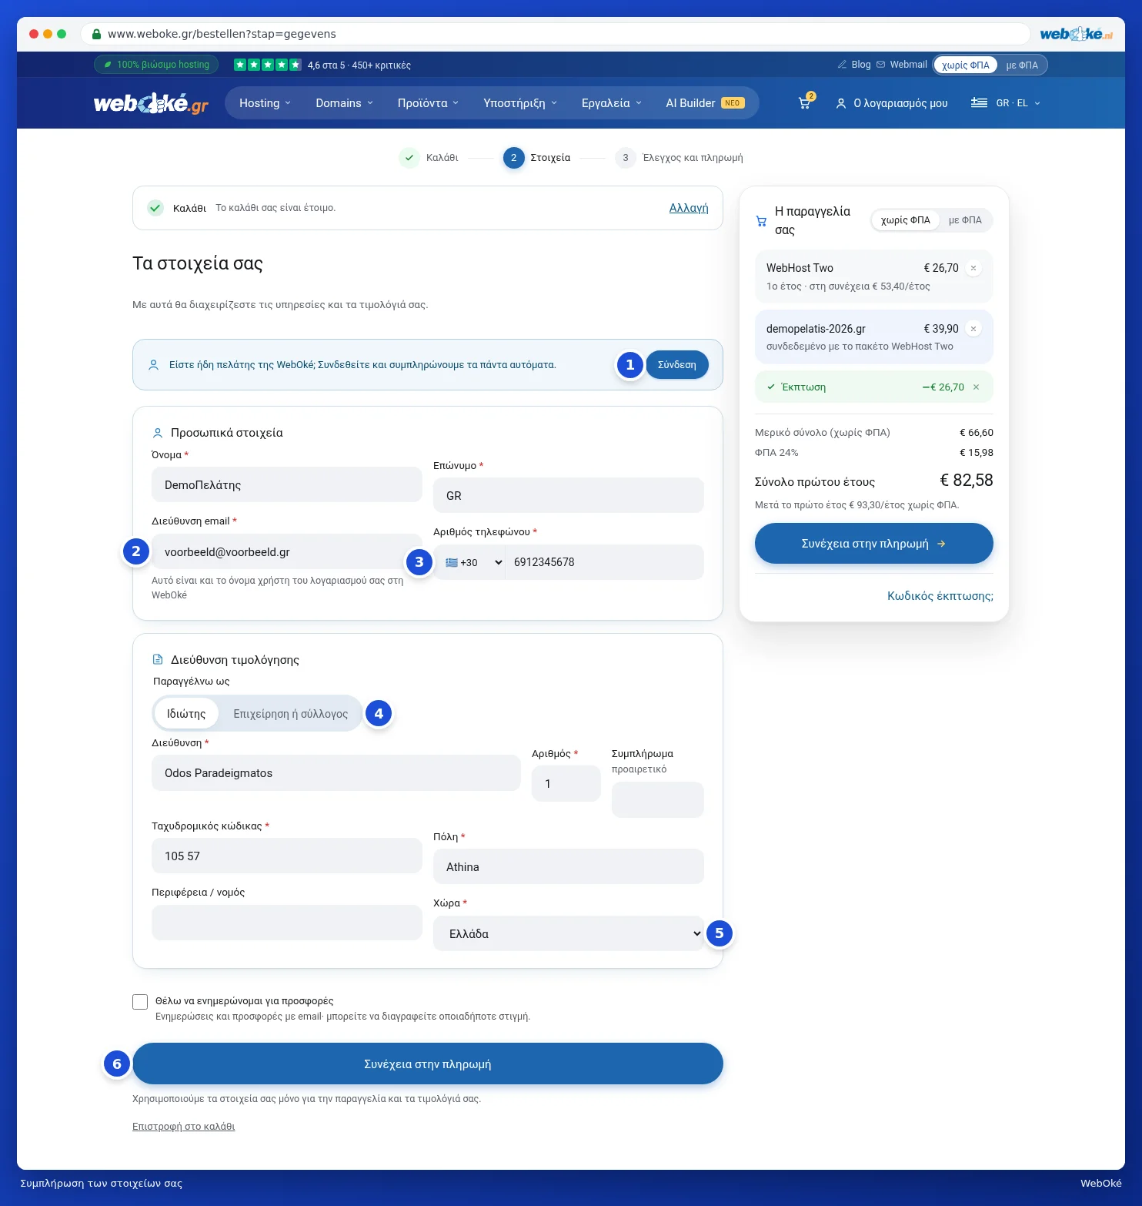1142x1206 pixels.
Task: Choose 'Επιχείρηση ή σύλλογος' customer type
Action: click(x=291, y=714)
